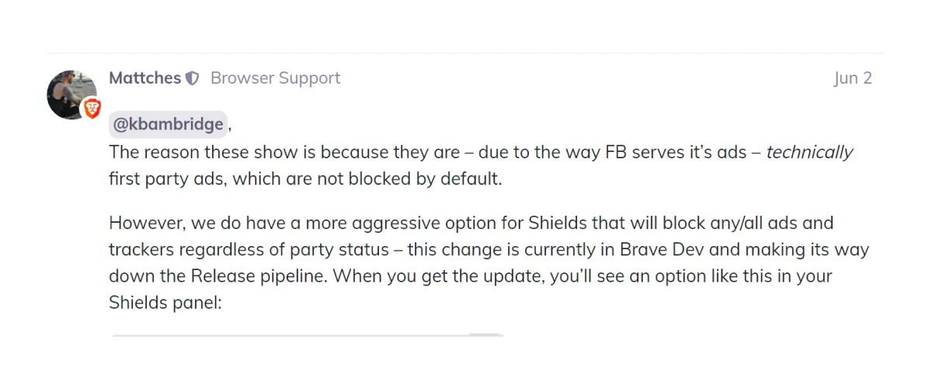The image size is (932, 388).
Task: Click the italic word technically
Action: 810,152
